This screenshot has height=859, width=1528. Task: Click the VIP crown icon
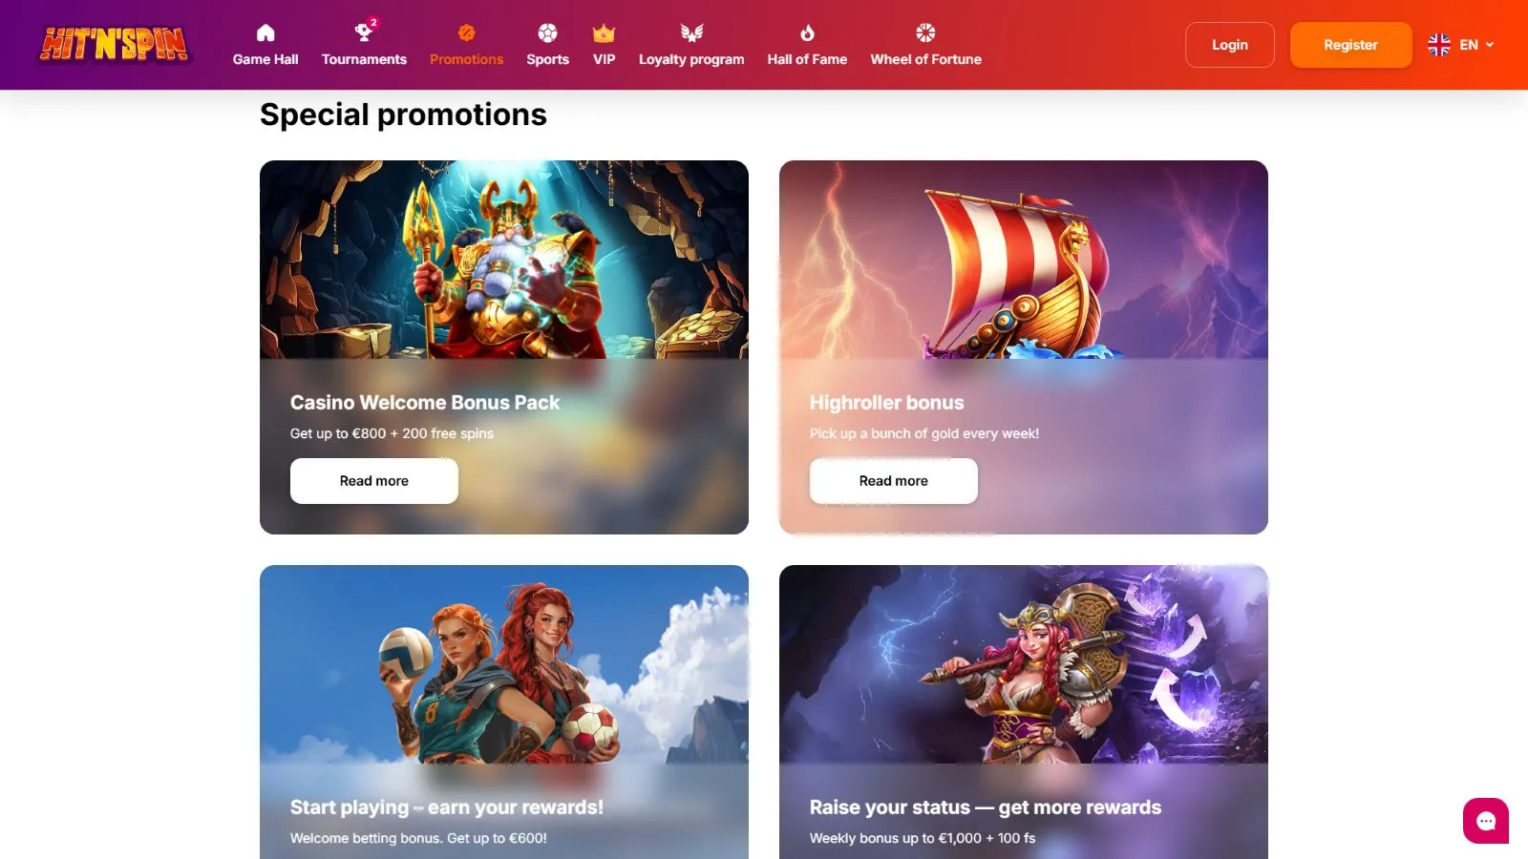604,33
